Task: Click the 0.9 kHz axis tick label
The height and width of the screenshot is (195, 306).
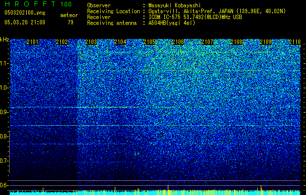Action: point(4,112)
